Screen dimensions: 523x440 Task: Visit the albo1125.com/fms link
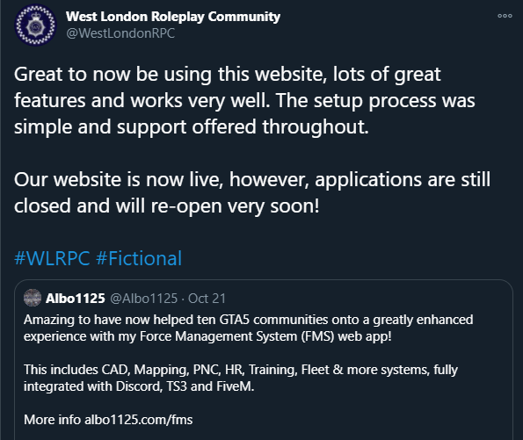click(138, 420)
